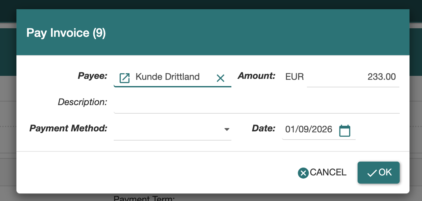Expand the Payment Method dropdown arrow
The width and height of the screenshot is (422, 201).
[x=226, y=129]
